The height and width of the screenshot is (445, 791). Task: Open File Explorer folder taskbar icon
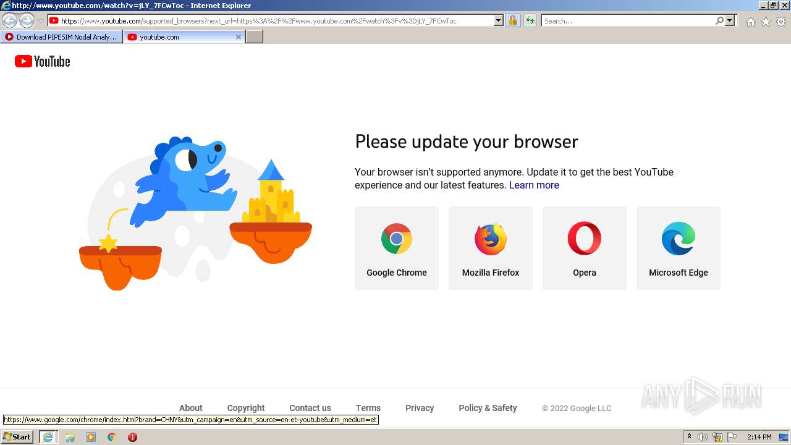tap(70, 437)
